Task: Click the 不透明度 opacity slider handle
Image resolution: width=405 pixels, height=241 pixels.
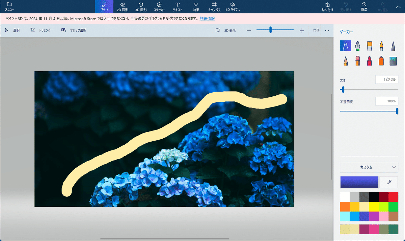Action: click(397, 111)
